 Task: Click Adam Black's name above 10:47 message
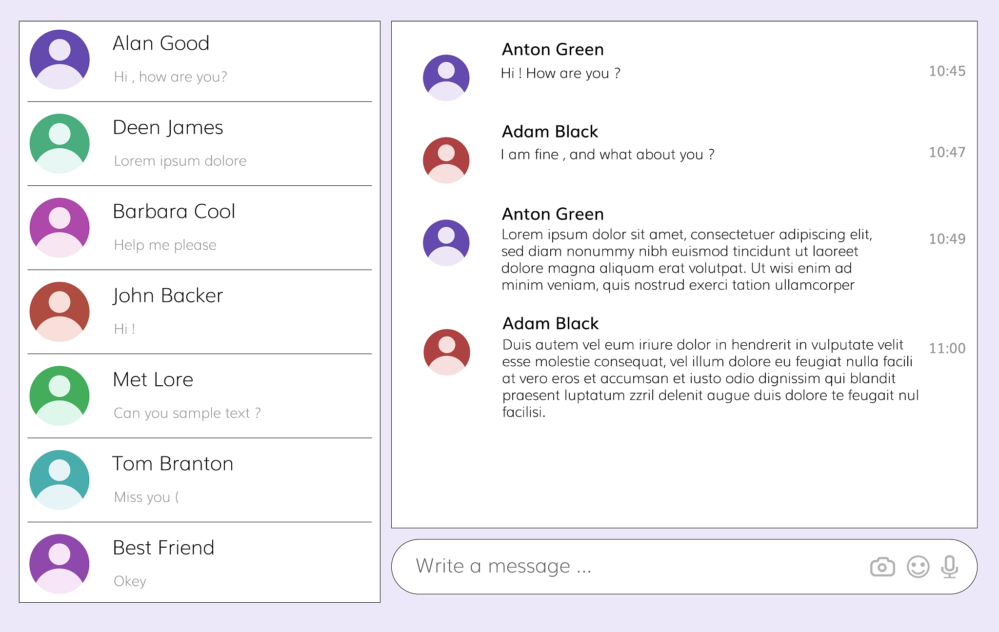click(x=550, y=132)
